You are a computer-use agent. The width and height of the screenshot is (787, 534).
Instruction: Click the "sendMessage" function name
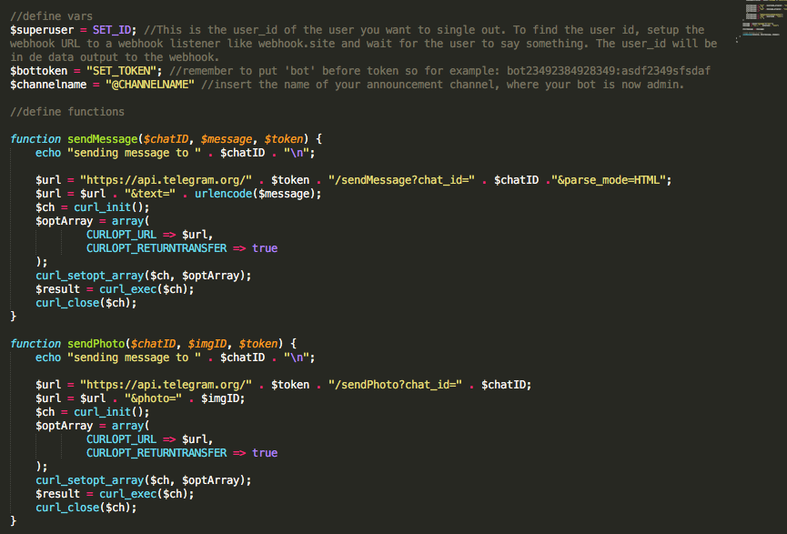(103, 139)
